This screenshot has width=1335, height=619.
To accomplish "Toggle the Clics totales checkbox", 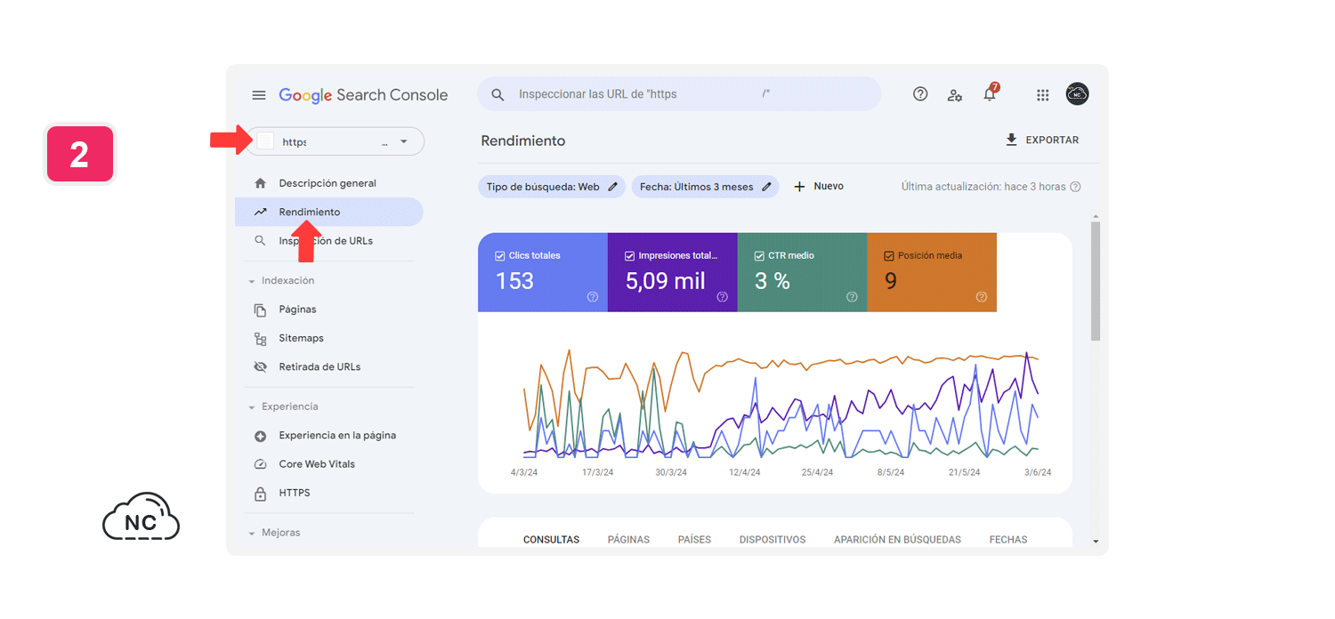I will [x=499, y=256].
